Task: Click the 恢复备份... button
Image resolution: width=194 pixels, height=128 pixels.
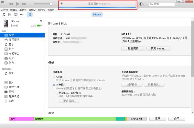Action: [x=154, y=85]
